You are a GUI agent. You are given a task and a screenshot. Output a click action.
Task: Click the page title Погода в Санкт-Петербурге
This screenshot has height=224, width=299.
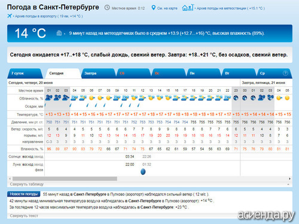pyautogui.click(x=53, y=7)
